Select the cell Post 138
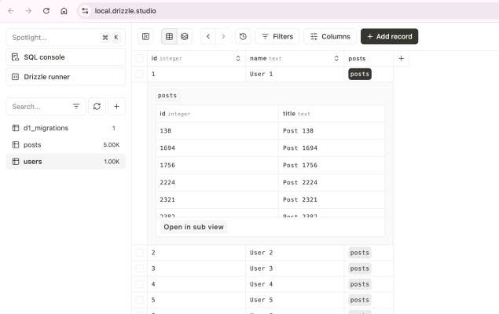Viewport: 499px width, 314px height. tap(332, 131)
